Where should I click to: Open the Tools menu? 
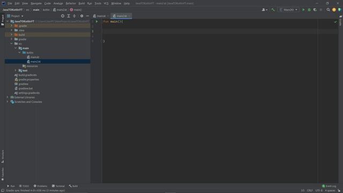[98, 3]
